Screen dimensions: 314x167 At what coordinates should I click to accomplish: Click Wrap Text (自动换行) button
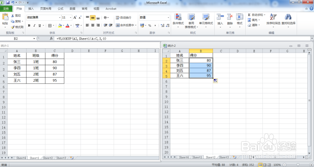(123, 18)
